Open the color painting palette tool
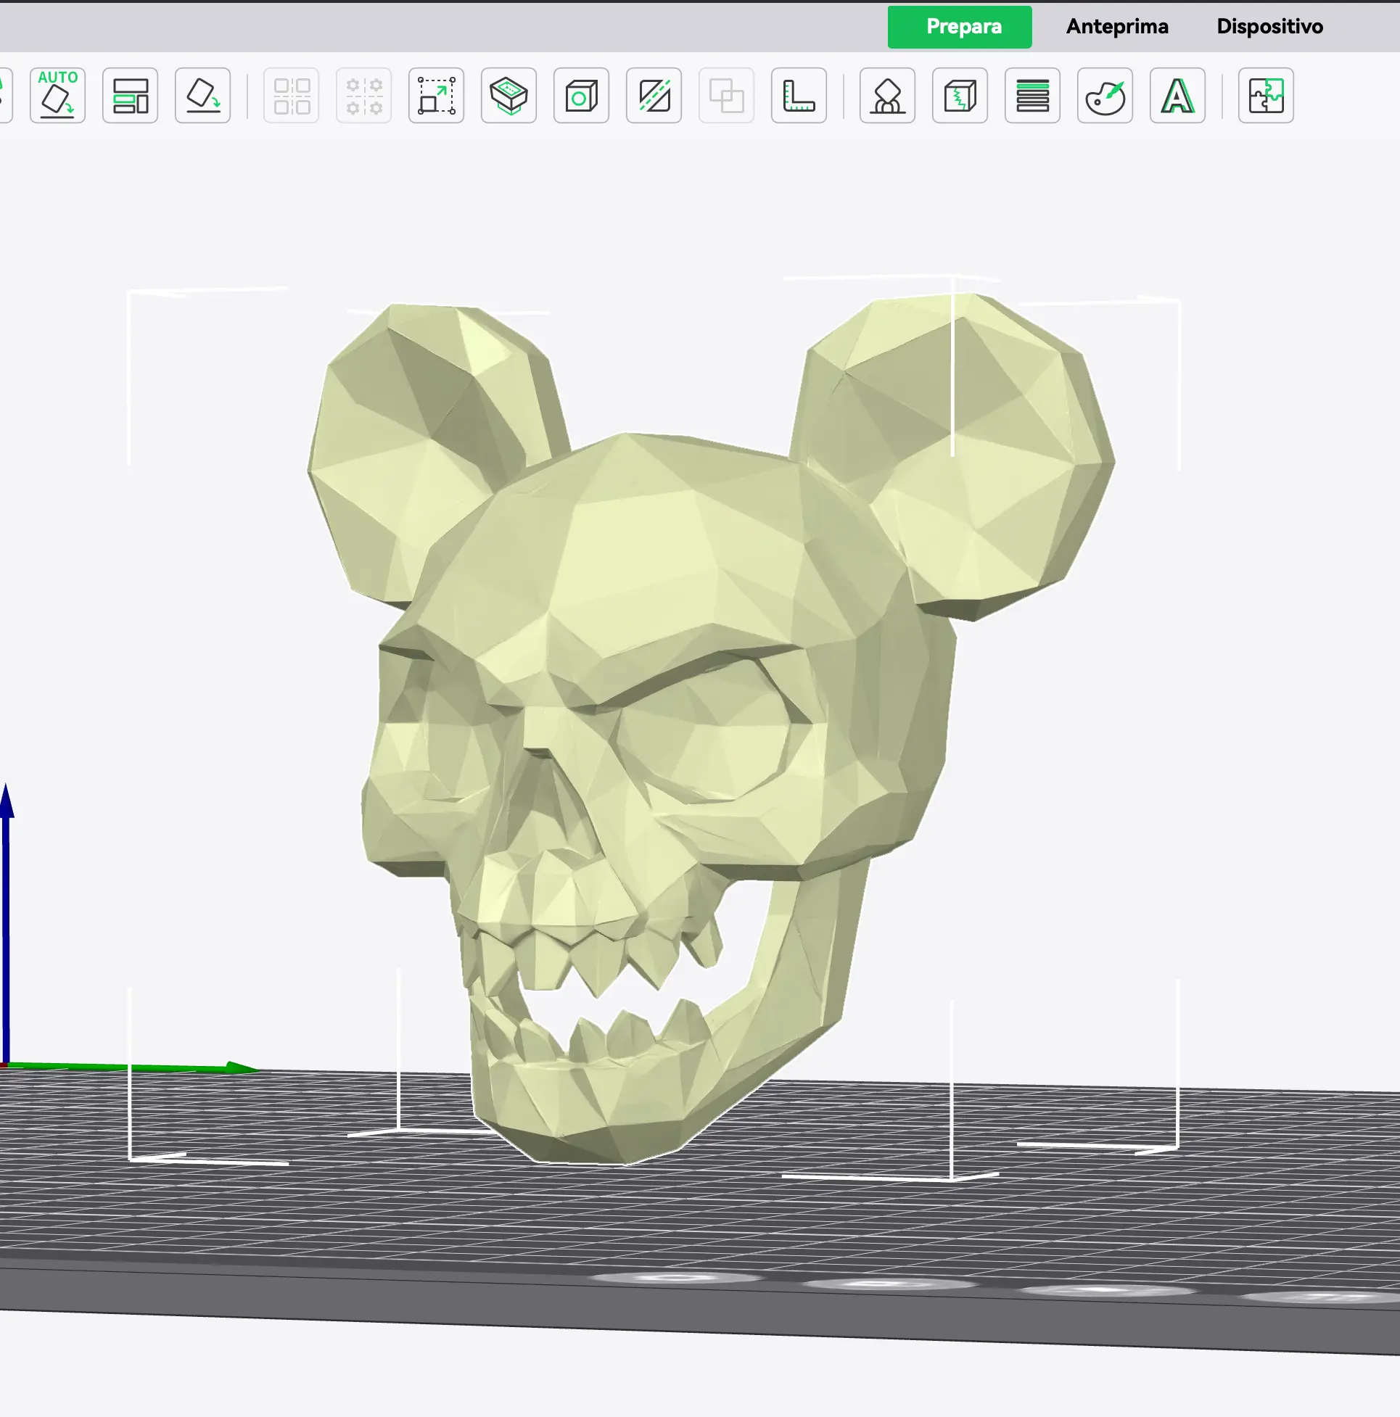The image size is (1400, 1417). coord(1105,95)
